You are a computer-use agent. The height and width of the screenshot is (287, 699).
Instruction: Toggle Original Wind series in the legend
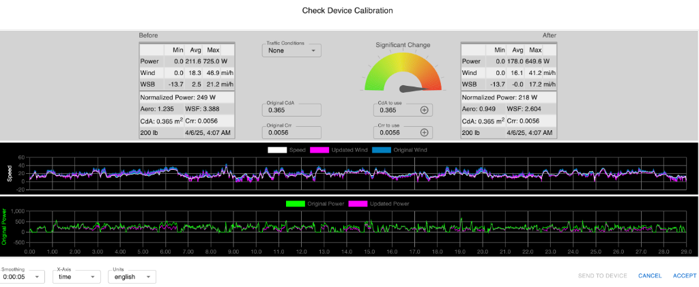(402, 149)
